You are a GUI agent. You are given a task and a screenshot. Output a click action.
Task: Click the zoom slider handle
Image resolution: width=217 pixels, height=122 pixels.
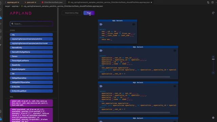pos(213,59)
